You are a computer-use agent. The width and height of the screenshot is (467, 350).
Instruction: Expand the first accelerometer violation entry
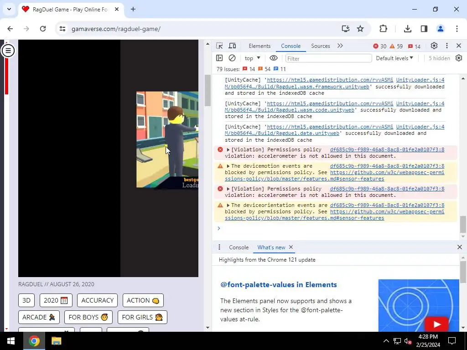click(228, 149)
